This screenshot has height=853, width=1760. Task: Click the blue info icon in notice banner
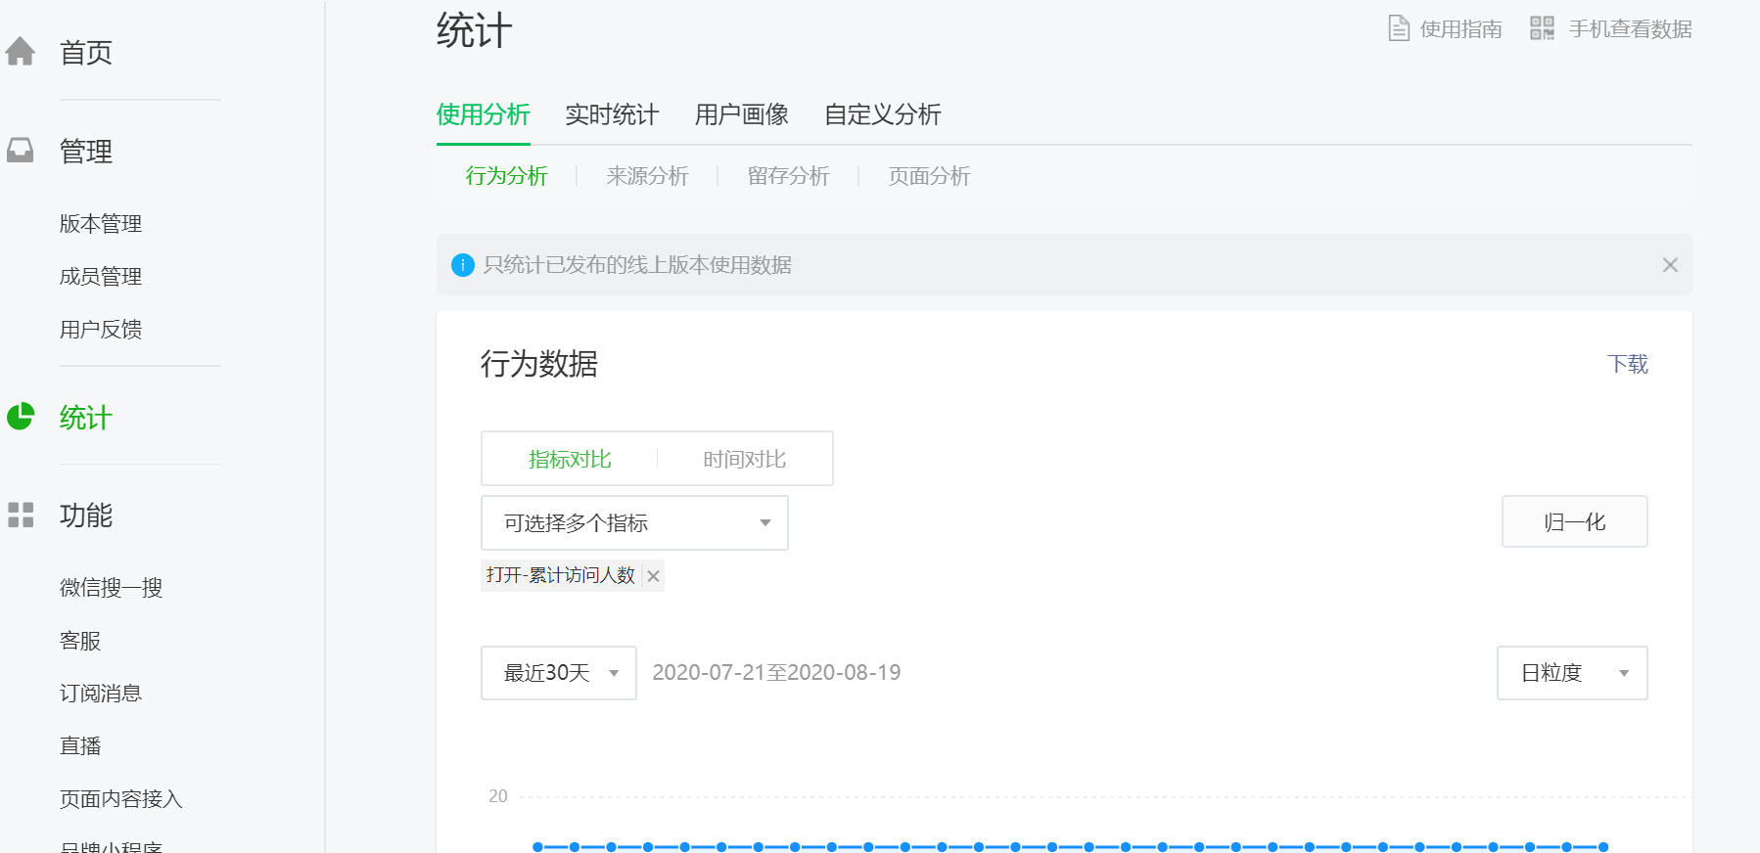pos(462,265)
